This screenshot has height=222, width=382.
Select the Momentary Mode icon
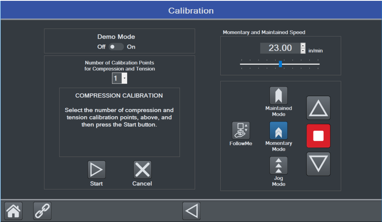(278, 131)
